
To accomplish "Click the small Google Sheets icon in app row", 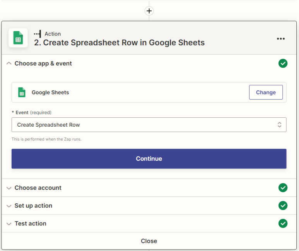I will (x=22, y=92).
